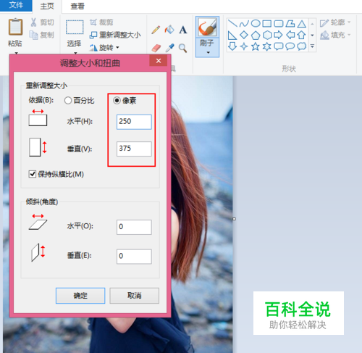Click the resize Vertical (垂直) field 375

134,149
